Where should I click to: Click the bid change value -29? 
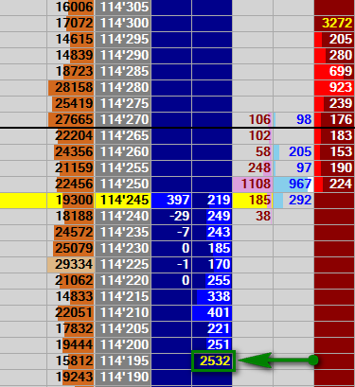(x=171, y=216)
